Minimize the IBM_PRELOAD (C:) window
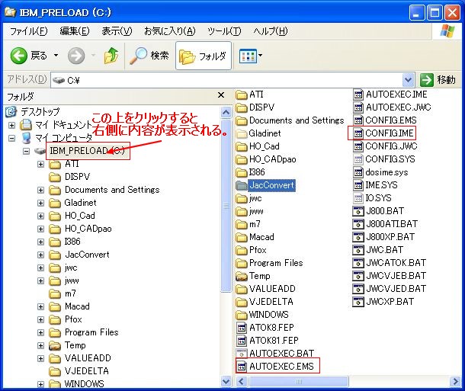Screen dimensions: 465x391 click(417, 13)
